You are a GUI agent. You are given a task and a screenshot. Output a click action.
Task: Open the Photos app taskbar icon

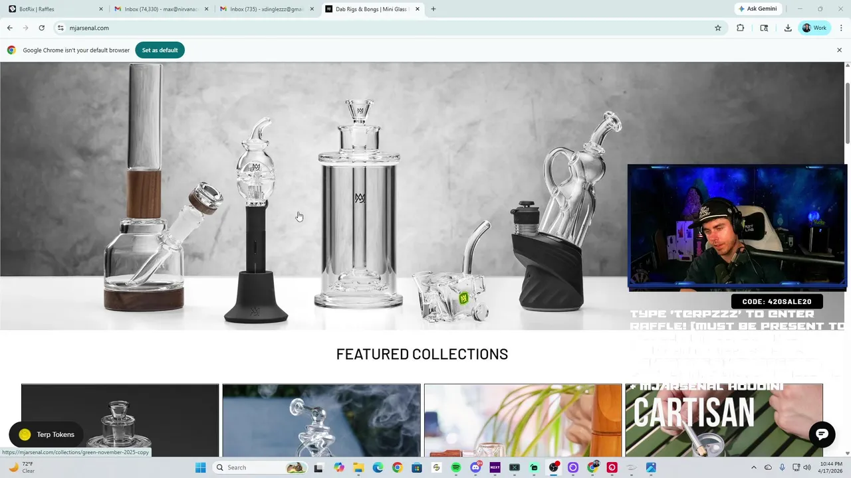[651, 467]
